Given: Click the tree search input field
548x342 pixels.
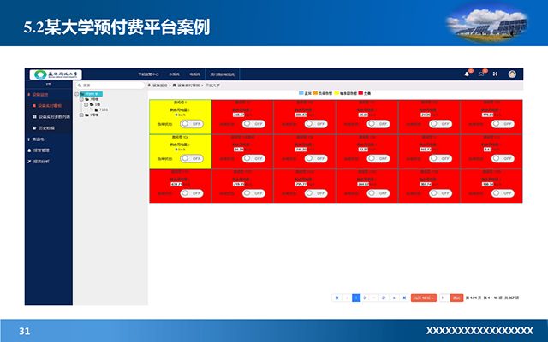Looking at the screenshot, I should [x=110, y=85].
